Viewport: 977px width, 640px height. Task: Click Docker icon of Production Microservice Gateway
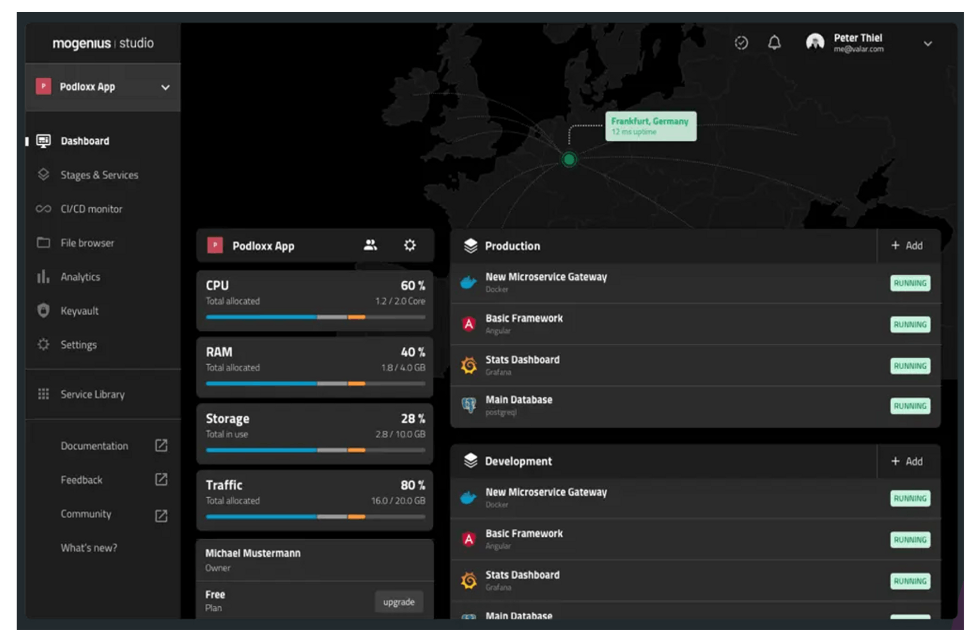click(468, 283)
